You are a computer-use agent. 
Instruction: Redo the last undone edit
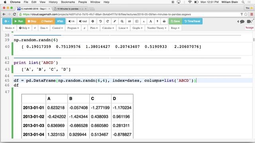108,21
